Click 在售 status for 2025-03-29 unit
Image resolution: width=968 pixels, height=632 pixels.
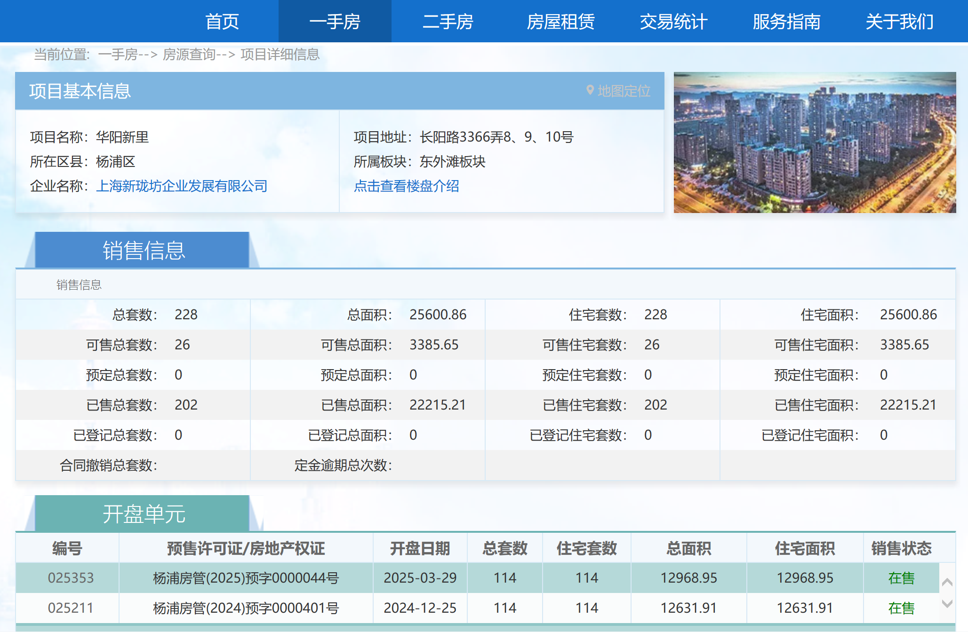[x=901, y=578]
